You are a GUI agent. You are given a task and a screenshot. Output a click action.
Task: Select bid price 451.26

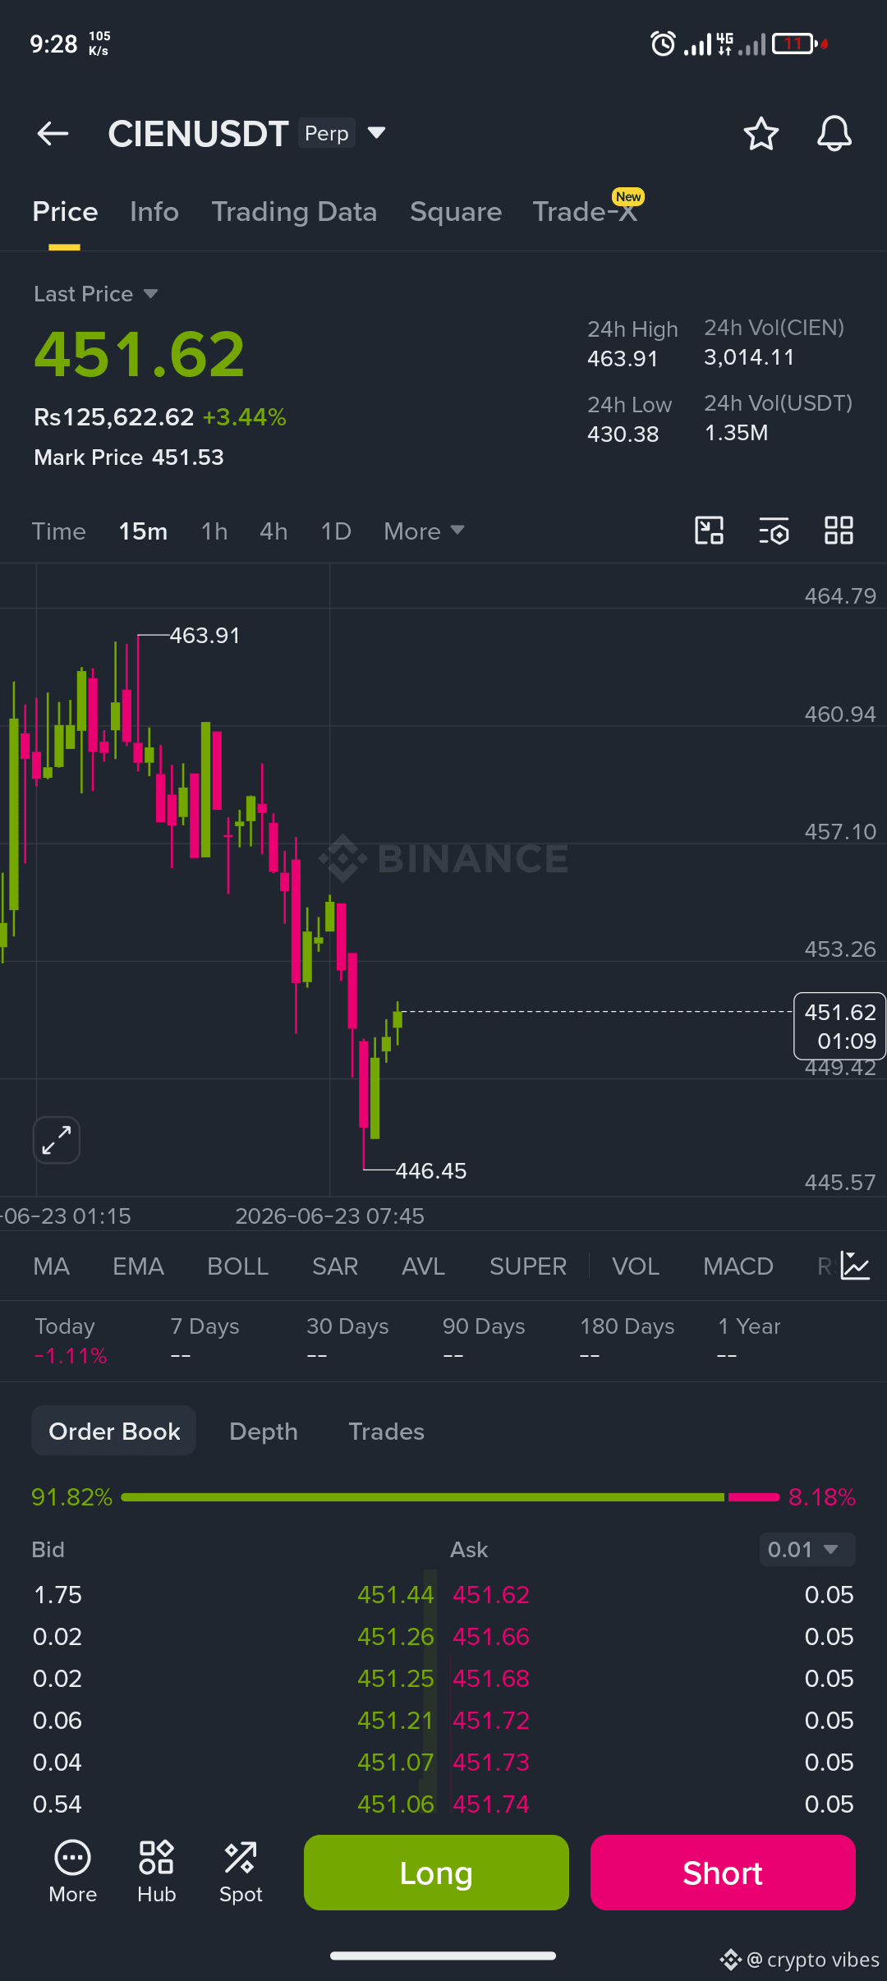tap(395, 1637)
